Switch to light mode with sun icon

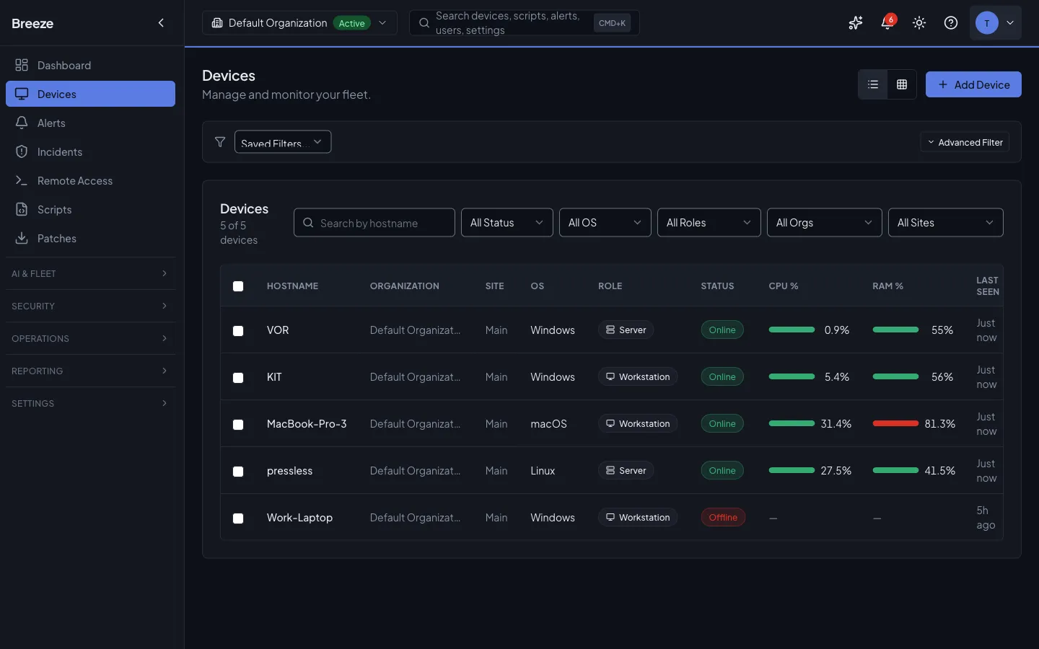pyautogui.click(x=919, y=22)
